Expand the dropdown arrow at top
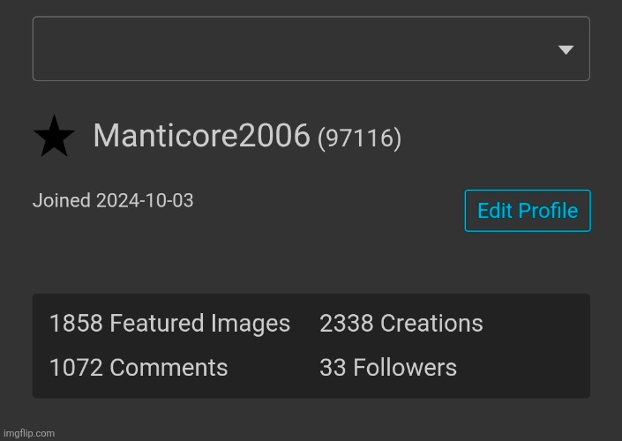 (566, 50)
